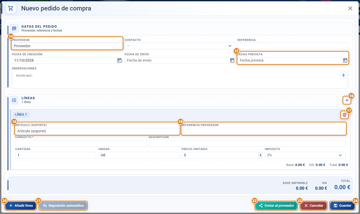Click the Añadir línea button

pos(21,206)
